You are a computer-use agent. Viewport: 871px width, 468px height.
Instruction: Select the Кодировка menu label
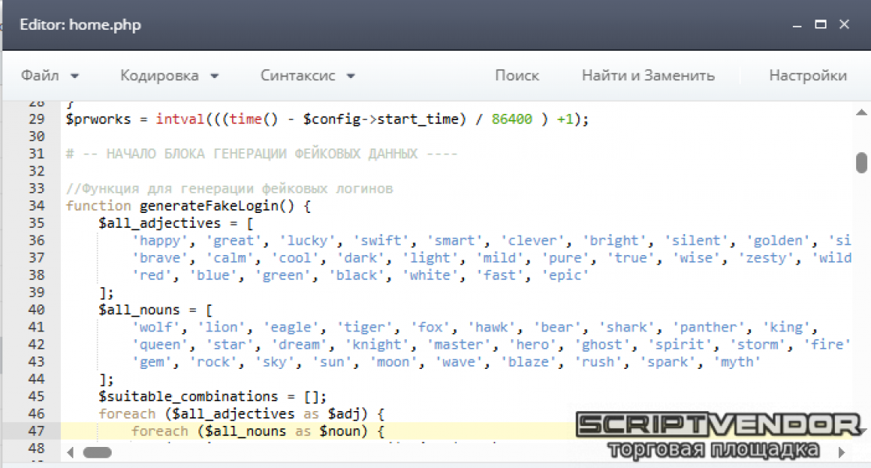[x=159, y=76]
